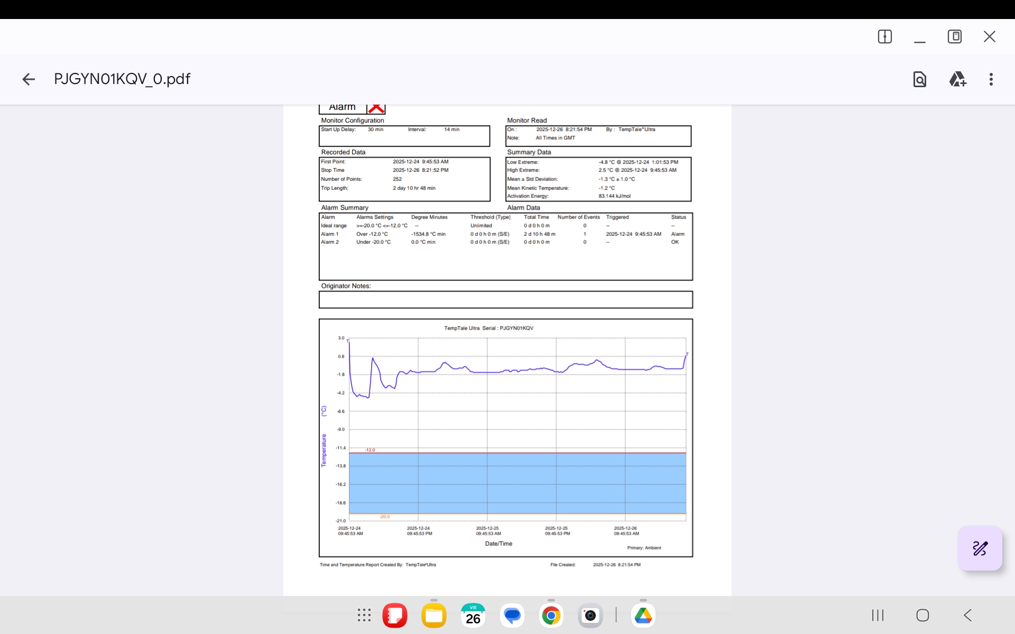Open the apps grid in taskbar
The width and height of the screenshot is (1015, 634).
coord(364,615)
